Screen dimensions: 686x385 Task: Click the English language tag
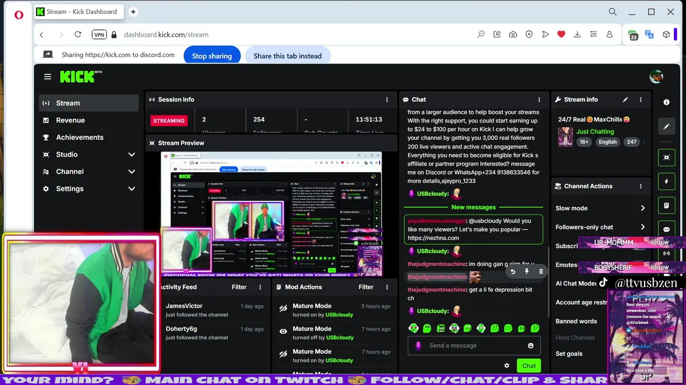[x=607, y=142]
